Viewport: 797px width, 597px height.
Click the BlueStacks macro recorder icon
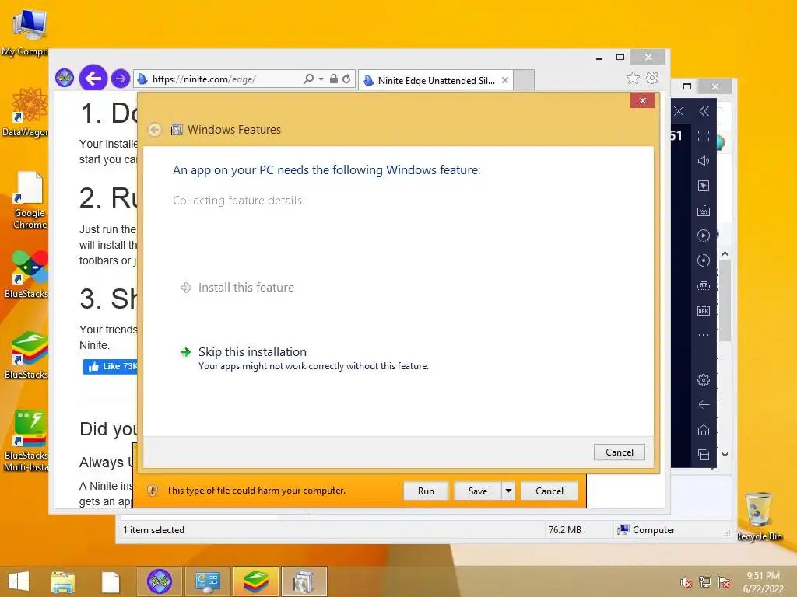point(704,235)
